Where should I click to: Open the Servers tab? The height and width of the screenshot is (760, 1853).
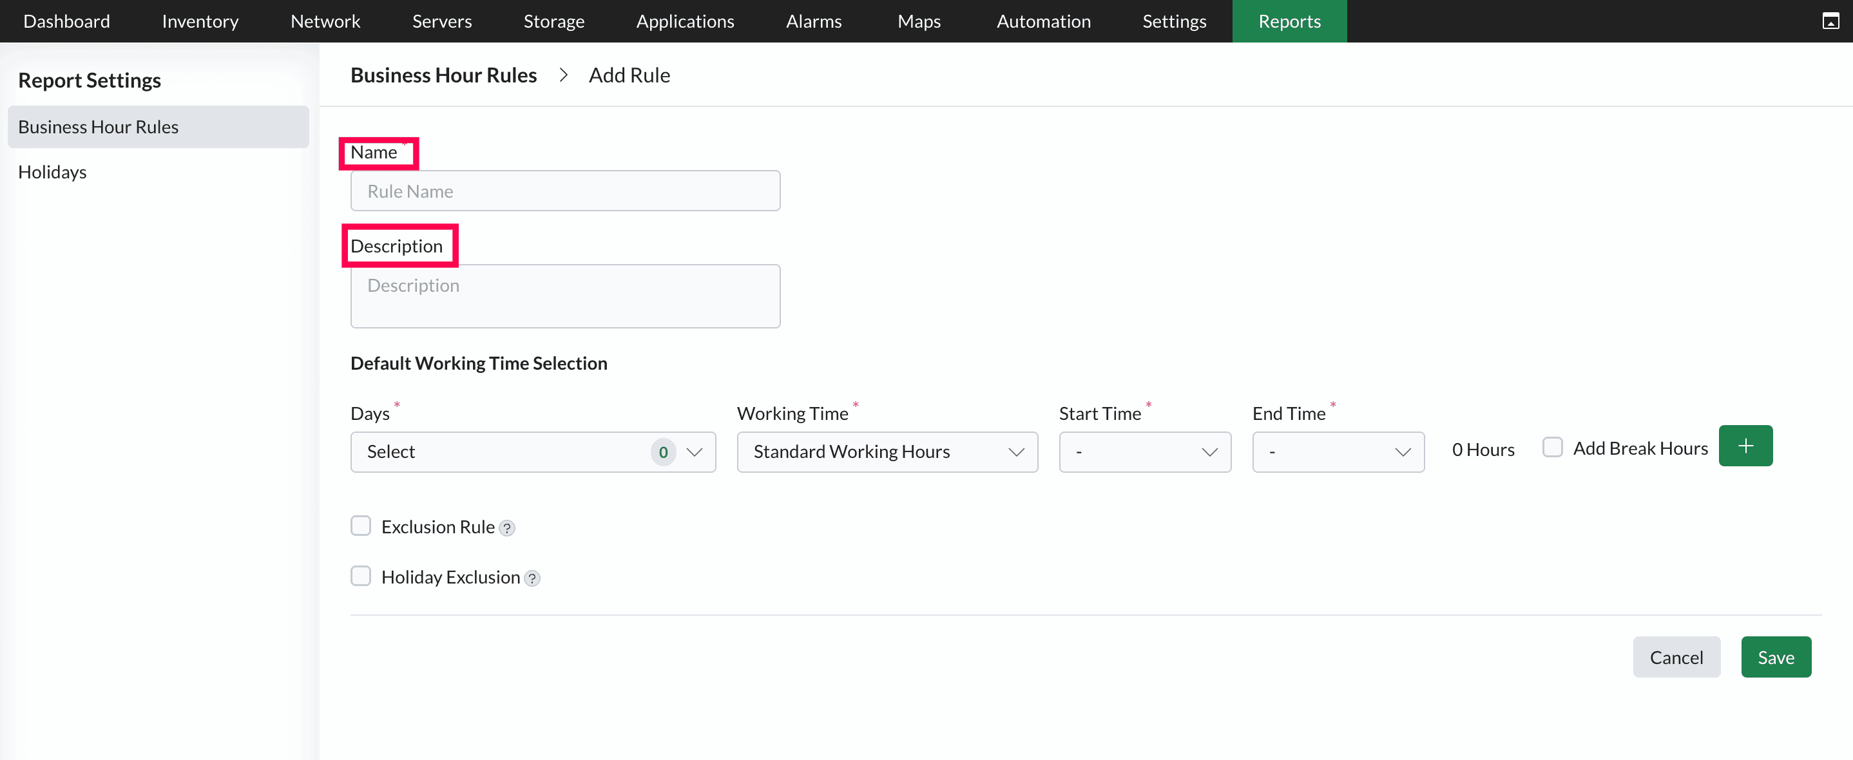tap(442, 21)
